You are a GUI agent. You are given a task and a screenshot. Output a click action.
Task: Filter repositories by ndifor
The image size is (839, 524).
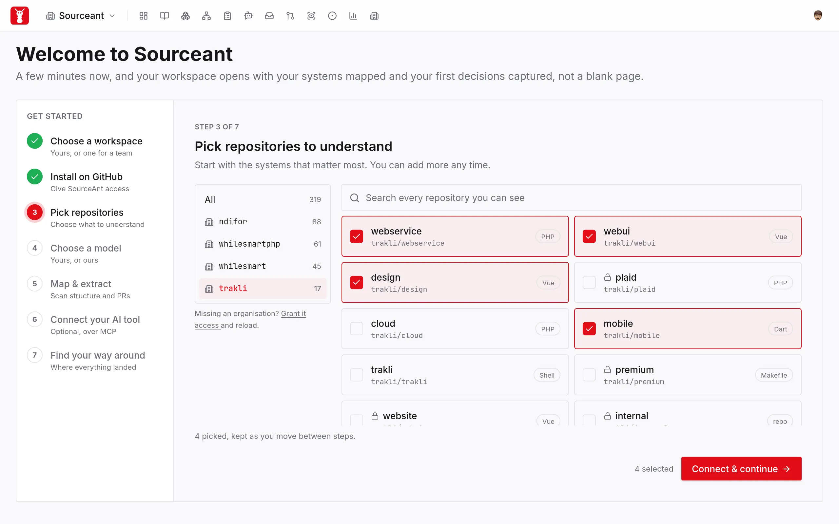(263, 222)
